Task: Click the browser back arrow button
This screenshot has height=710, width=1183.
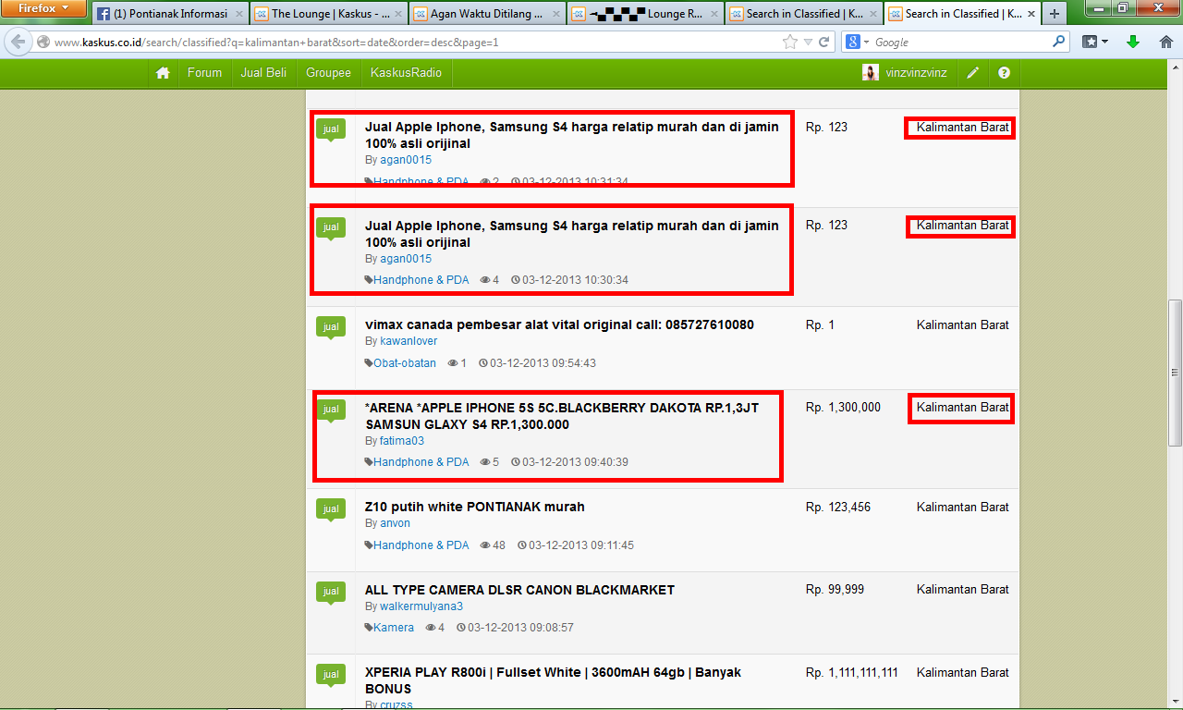Action: (x=18, y=42)
